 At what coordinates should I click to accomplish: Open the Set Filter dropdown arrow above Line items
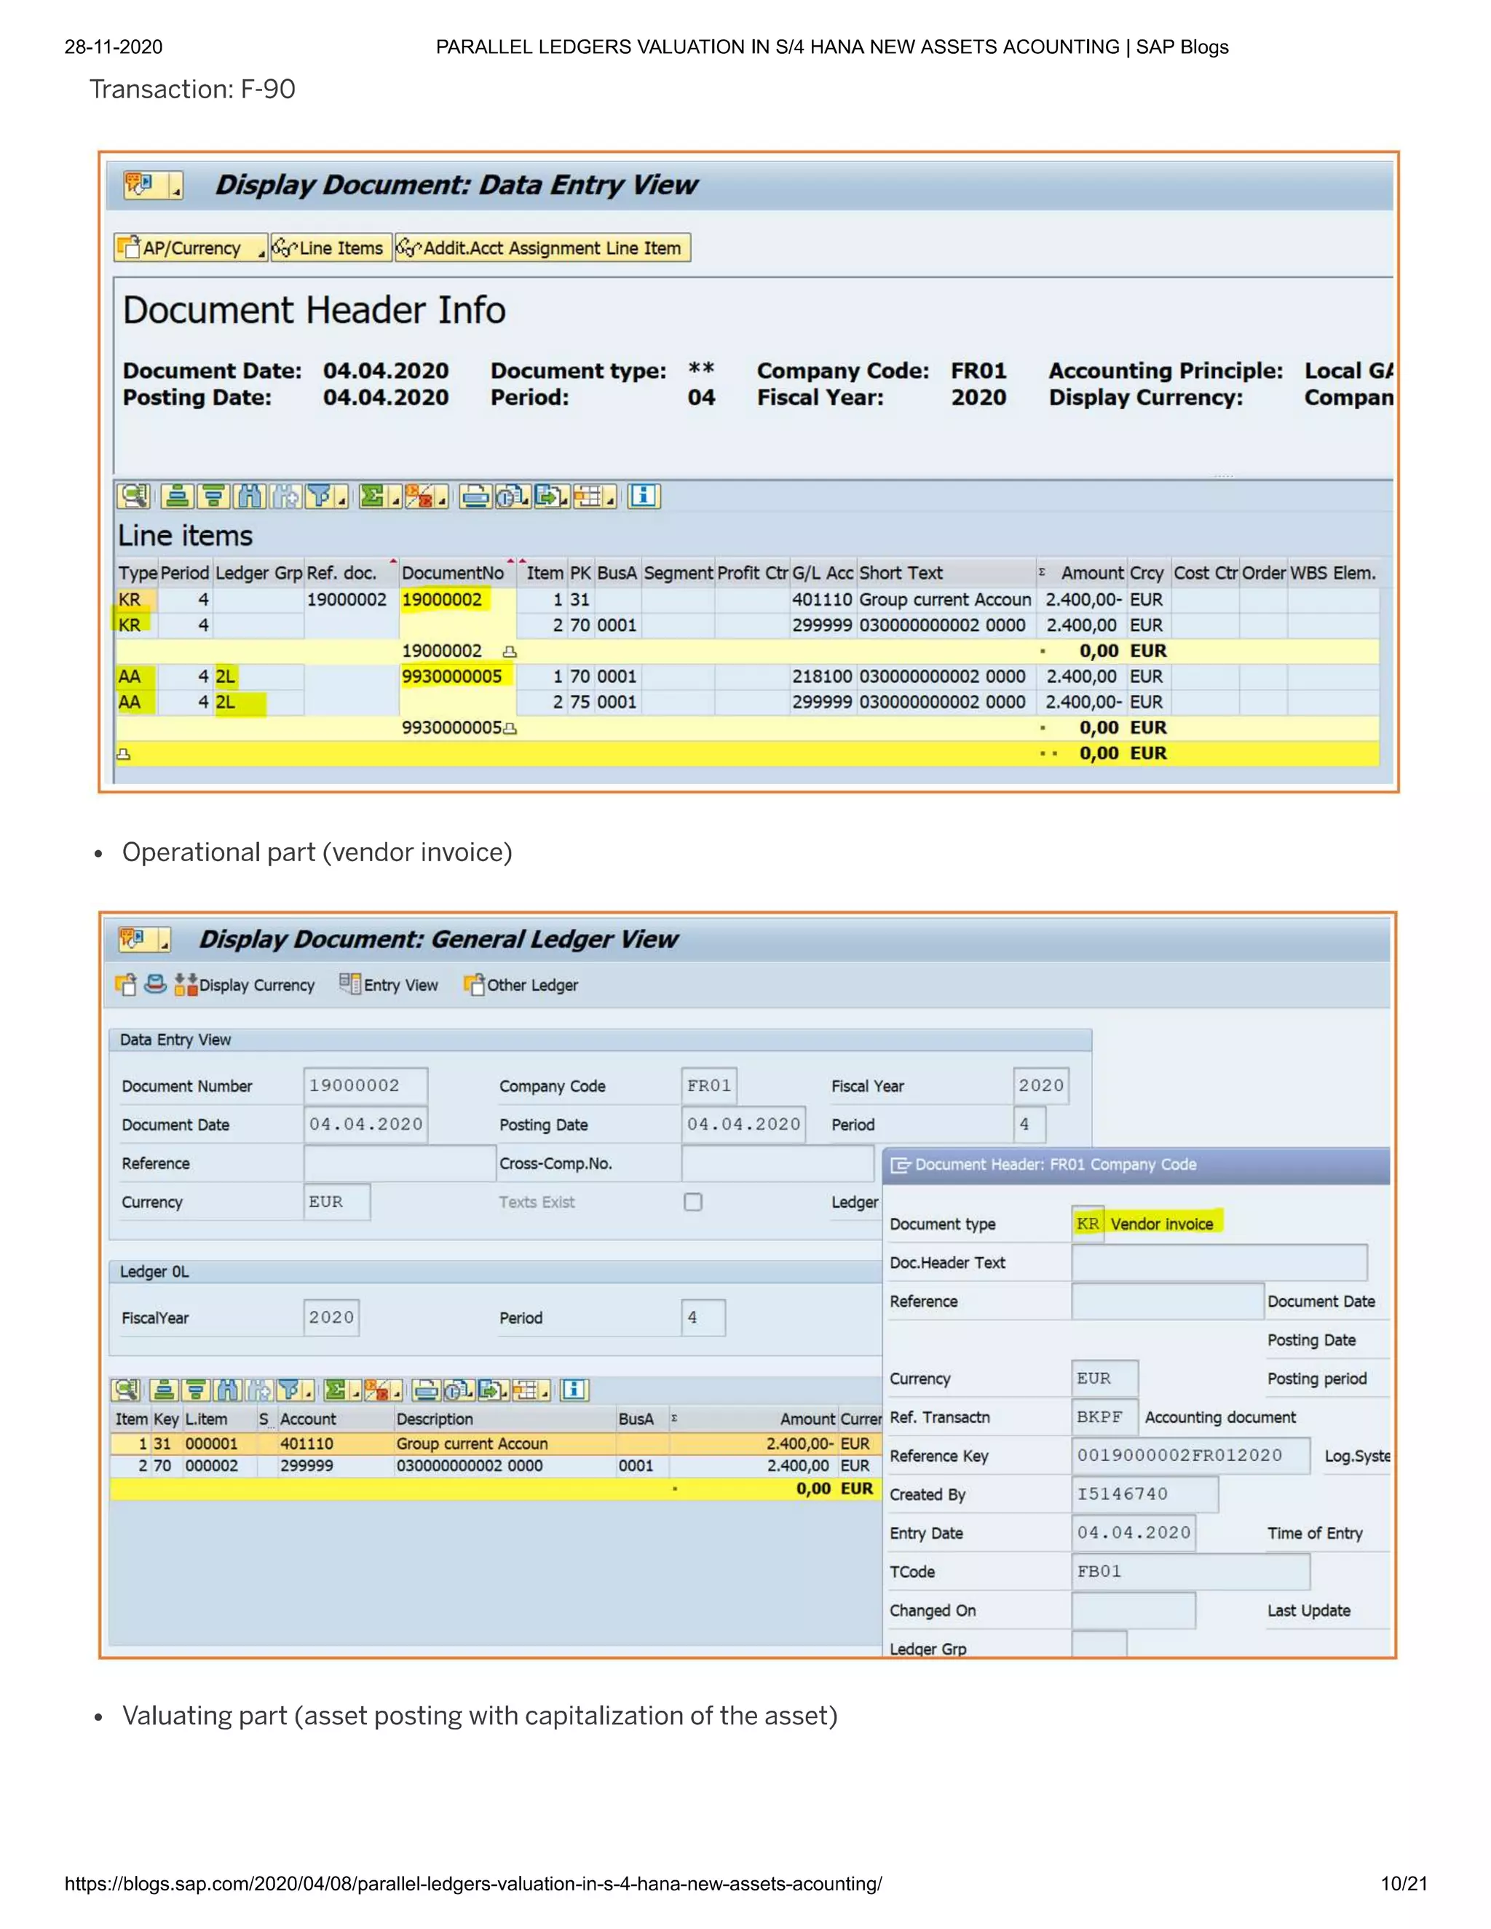pyautogui.click(x=342, y=501)
